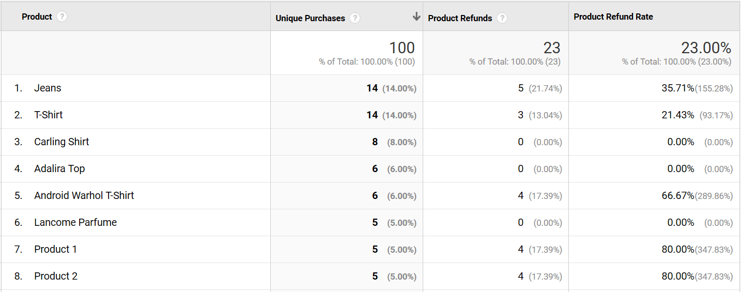Sort by Unique Purchases column header
Image resolution: width=741 pixels, height=292 pixels.
[x=310, y=18]
